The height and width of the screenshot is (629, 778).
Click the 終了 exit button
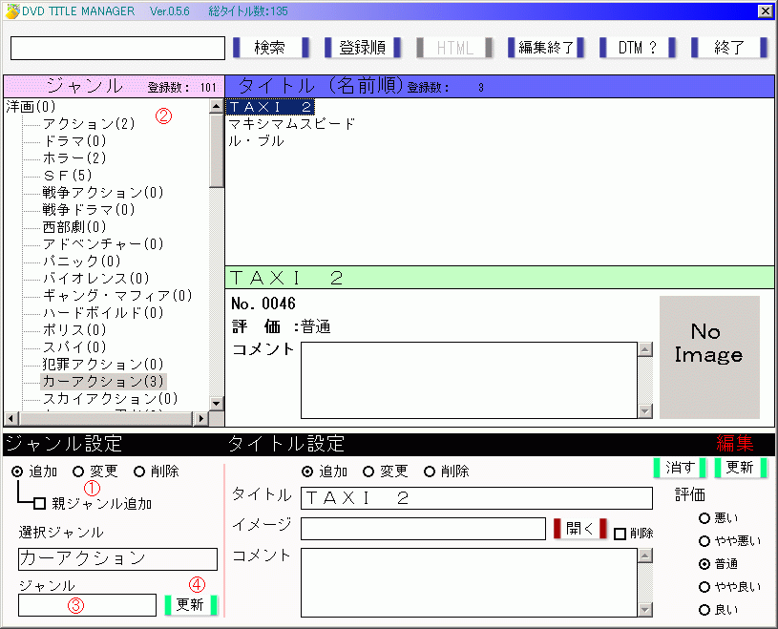click(729, 48)
